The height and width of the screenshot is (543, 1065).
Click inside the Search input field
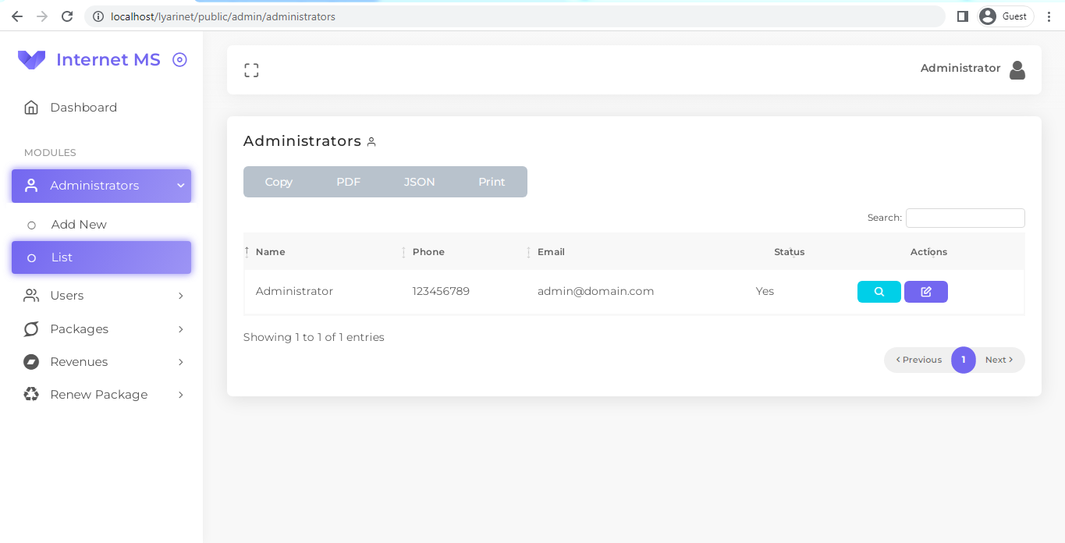pyautogui.click(x=964, y=218)
